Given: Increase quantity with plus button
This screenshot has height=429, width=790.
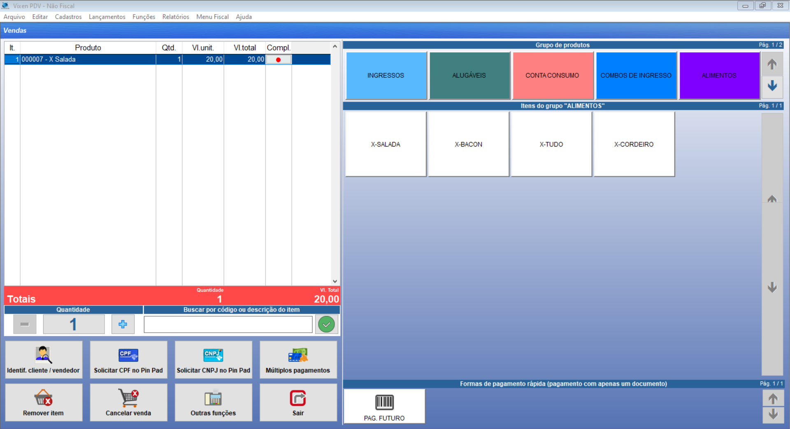Looking at the screenshot, I should pyautogui.click(x=123, y=324).
